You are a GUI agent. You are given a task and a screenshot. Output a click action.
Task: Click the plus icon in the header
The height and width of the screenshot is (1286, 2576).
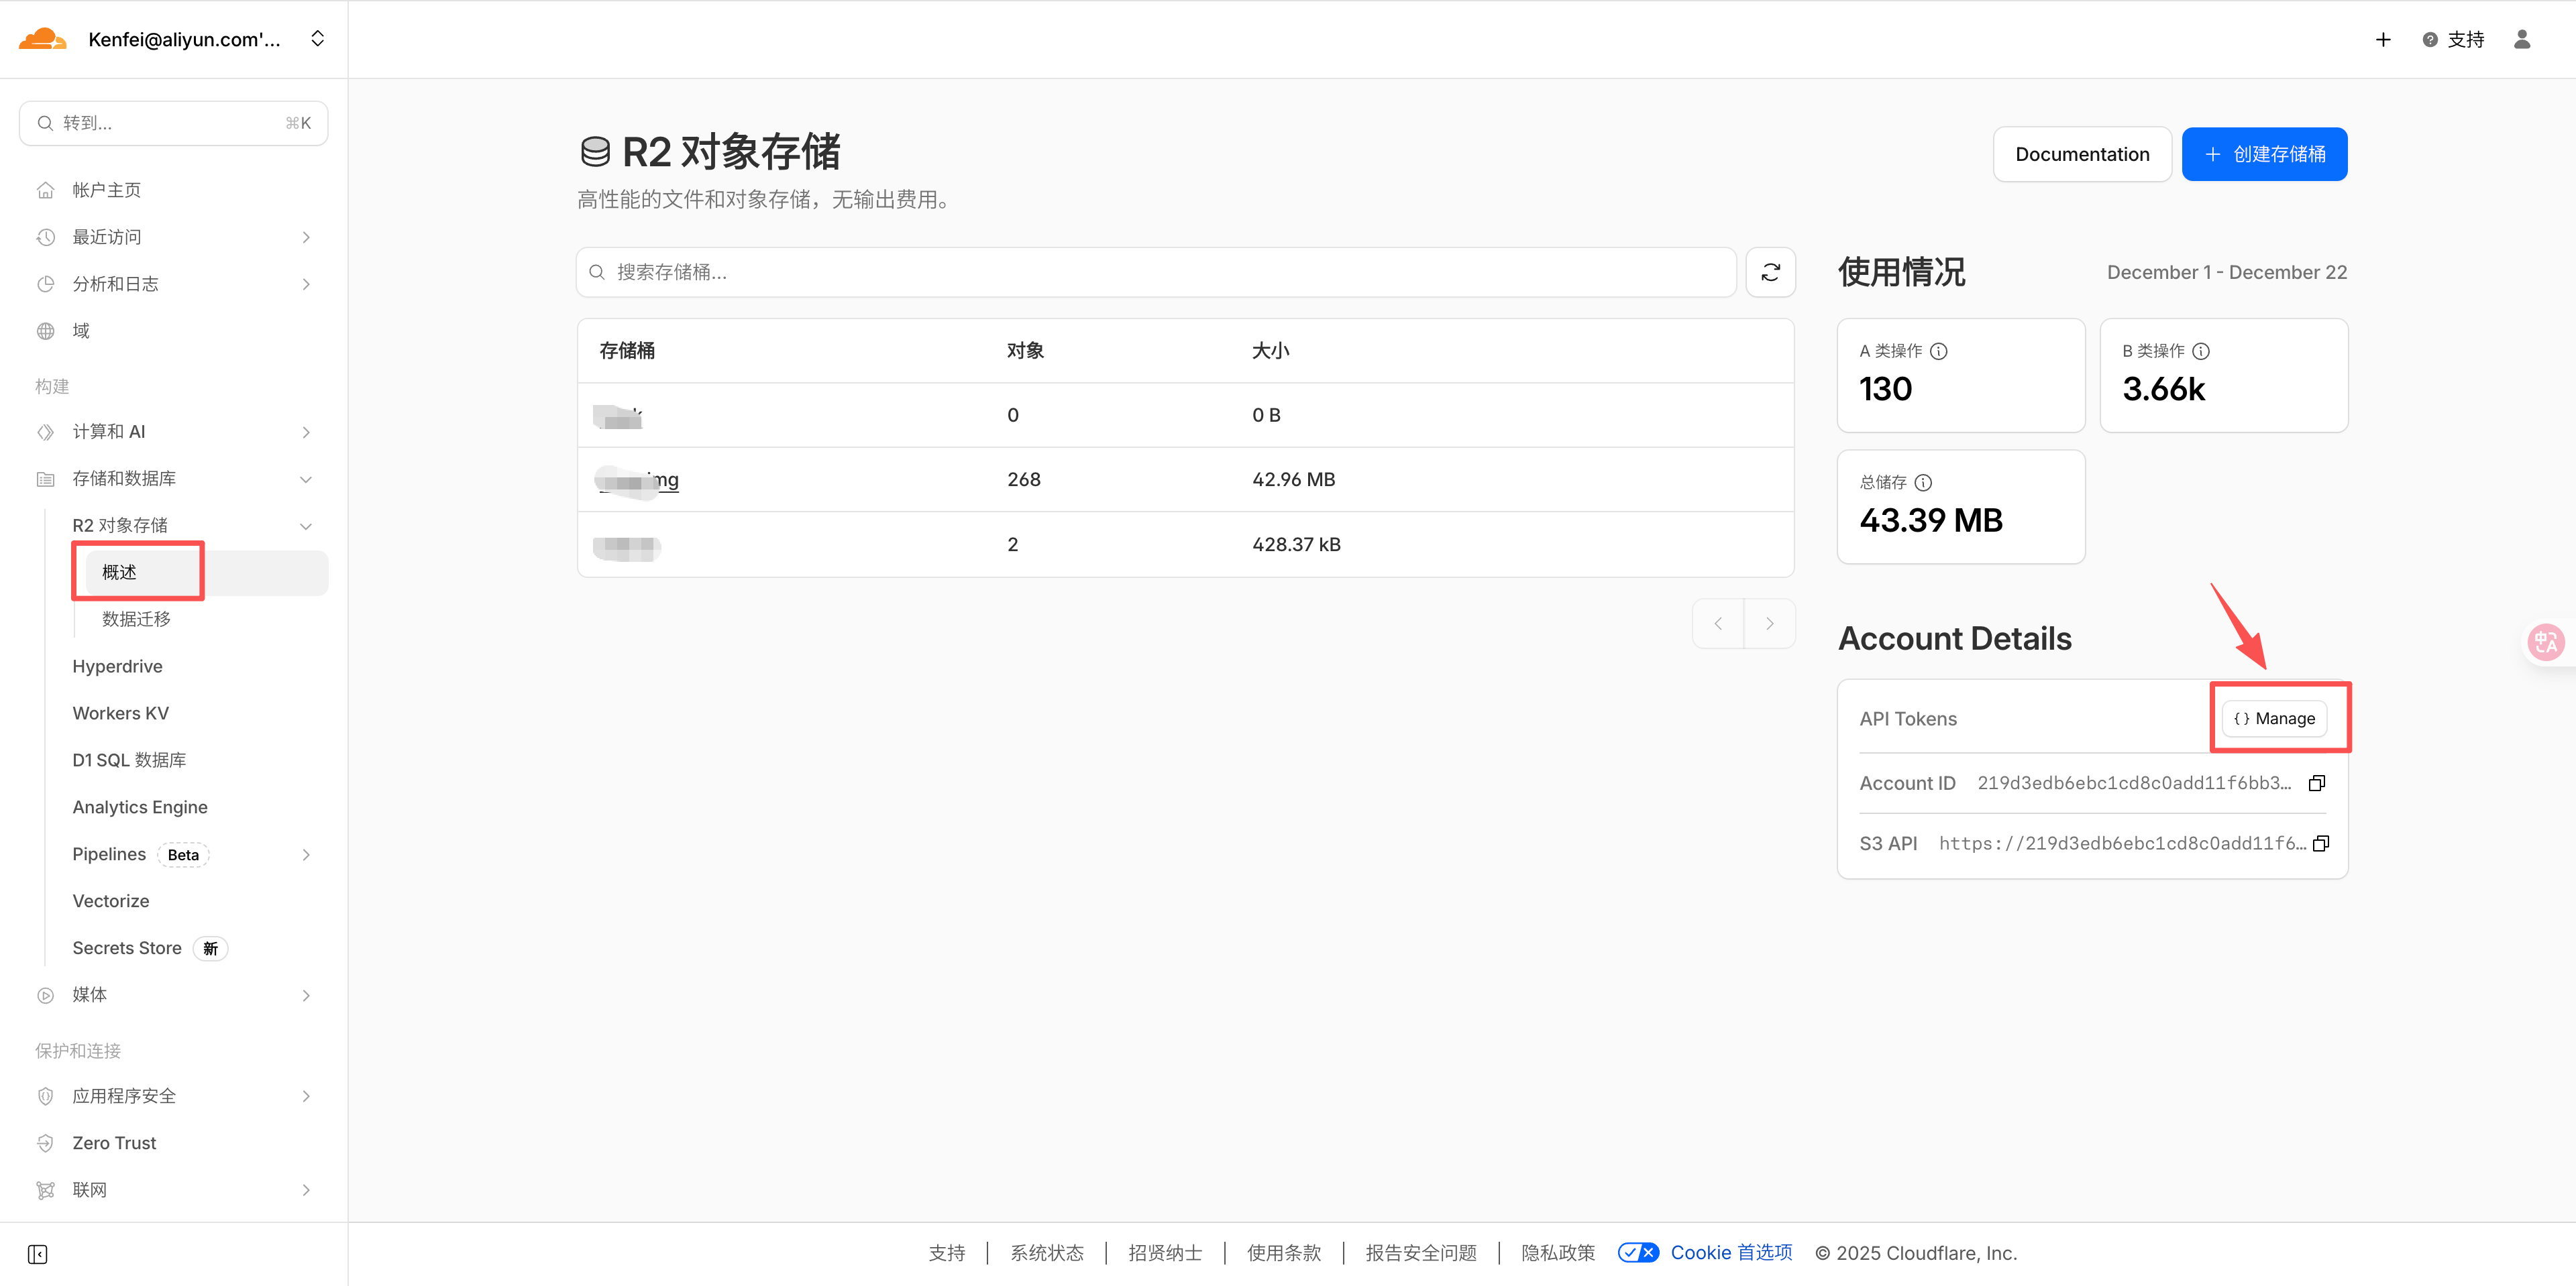click(2383, 40)
